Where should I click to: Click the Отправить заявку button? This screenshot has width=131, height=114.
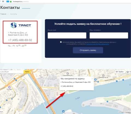[x=88, y=50]
